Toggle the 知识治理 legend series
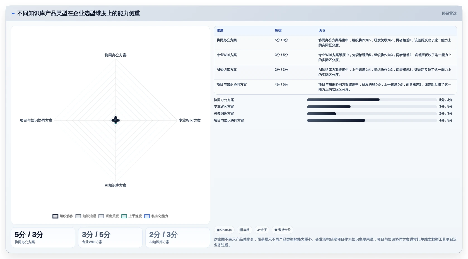The image size is (468, 259). tap(86, 216)
